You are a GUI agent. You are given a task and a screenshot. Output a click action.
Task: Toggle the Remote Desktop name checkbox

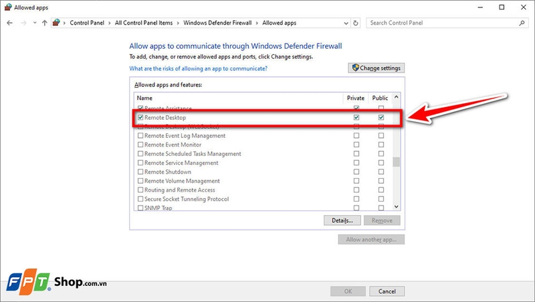point(140,118)
